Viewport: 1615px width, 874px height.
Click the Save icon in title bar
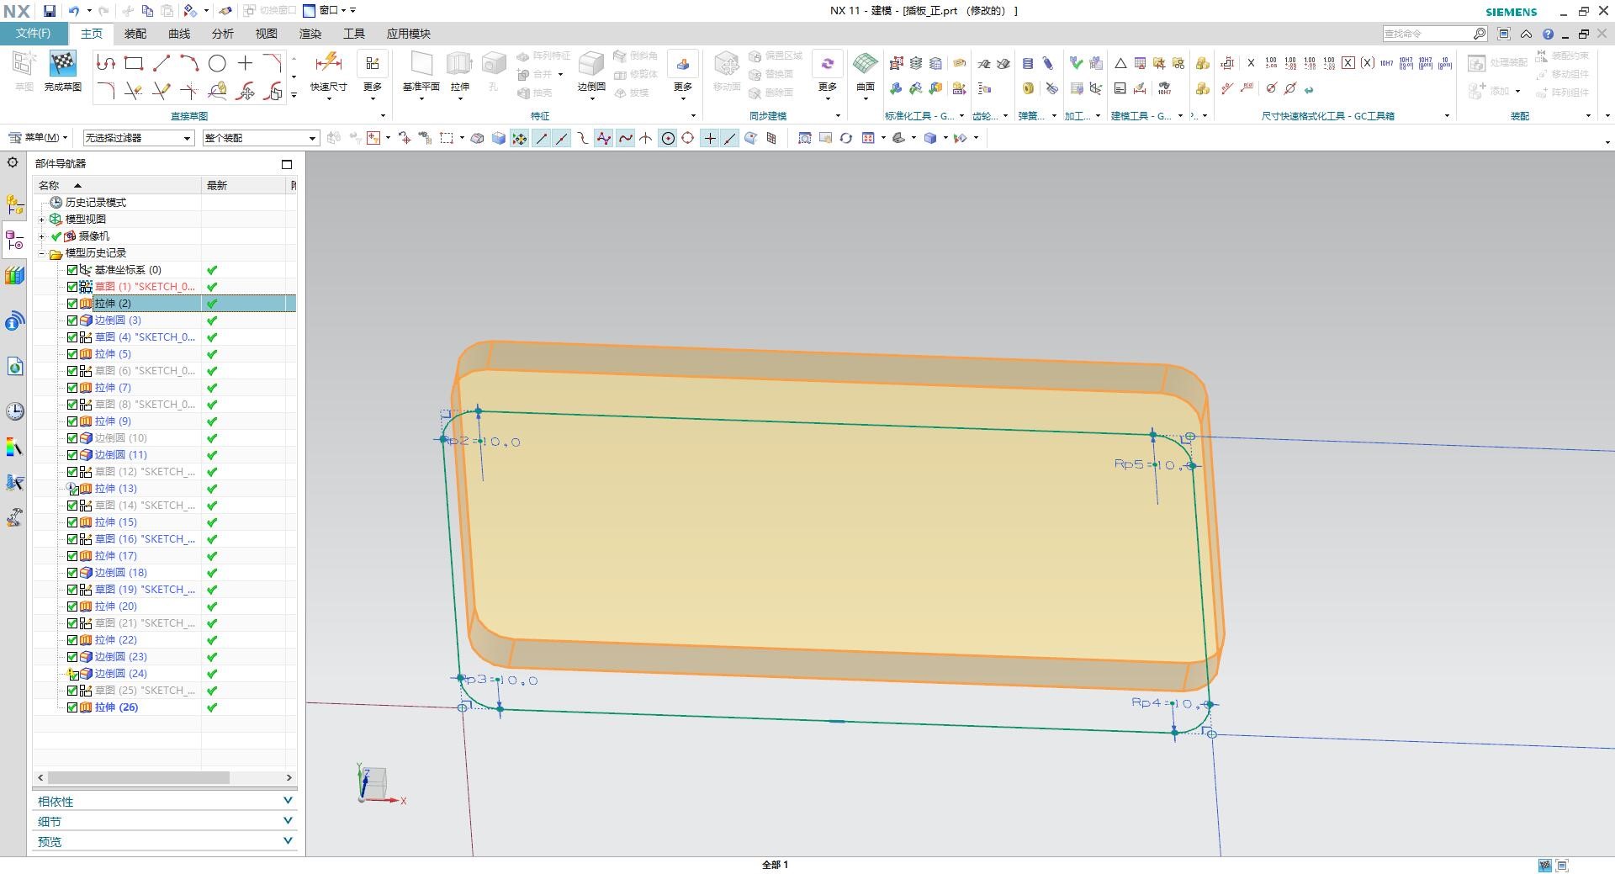click(50, 11)
